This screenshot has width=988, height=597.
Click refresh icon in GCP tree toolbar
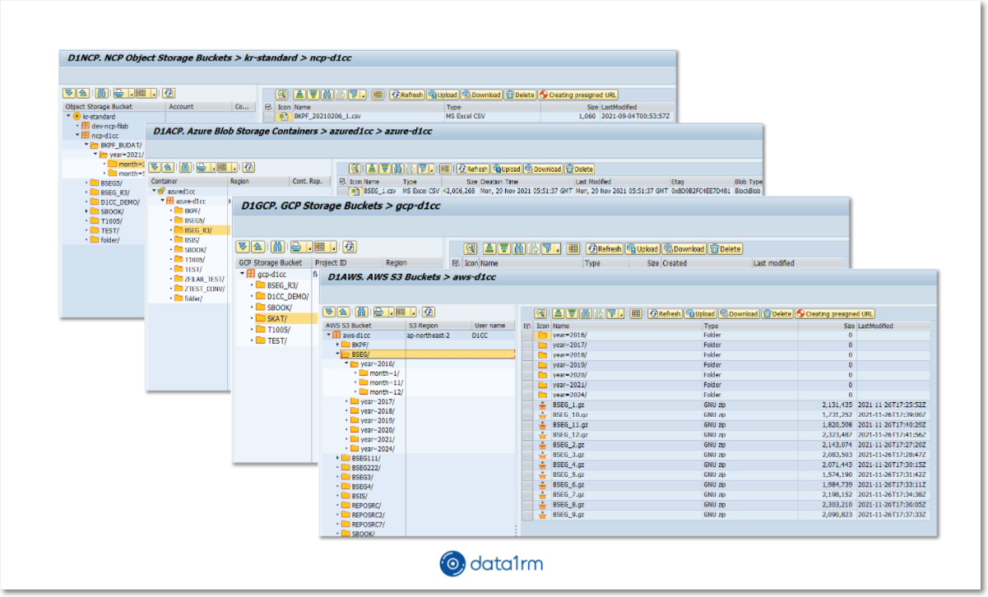350,246
